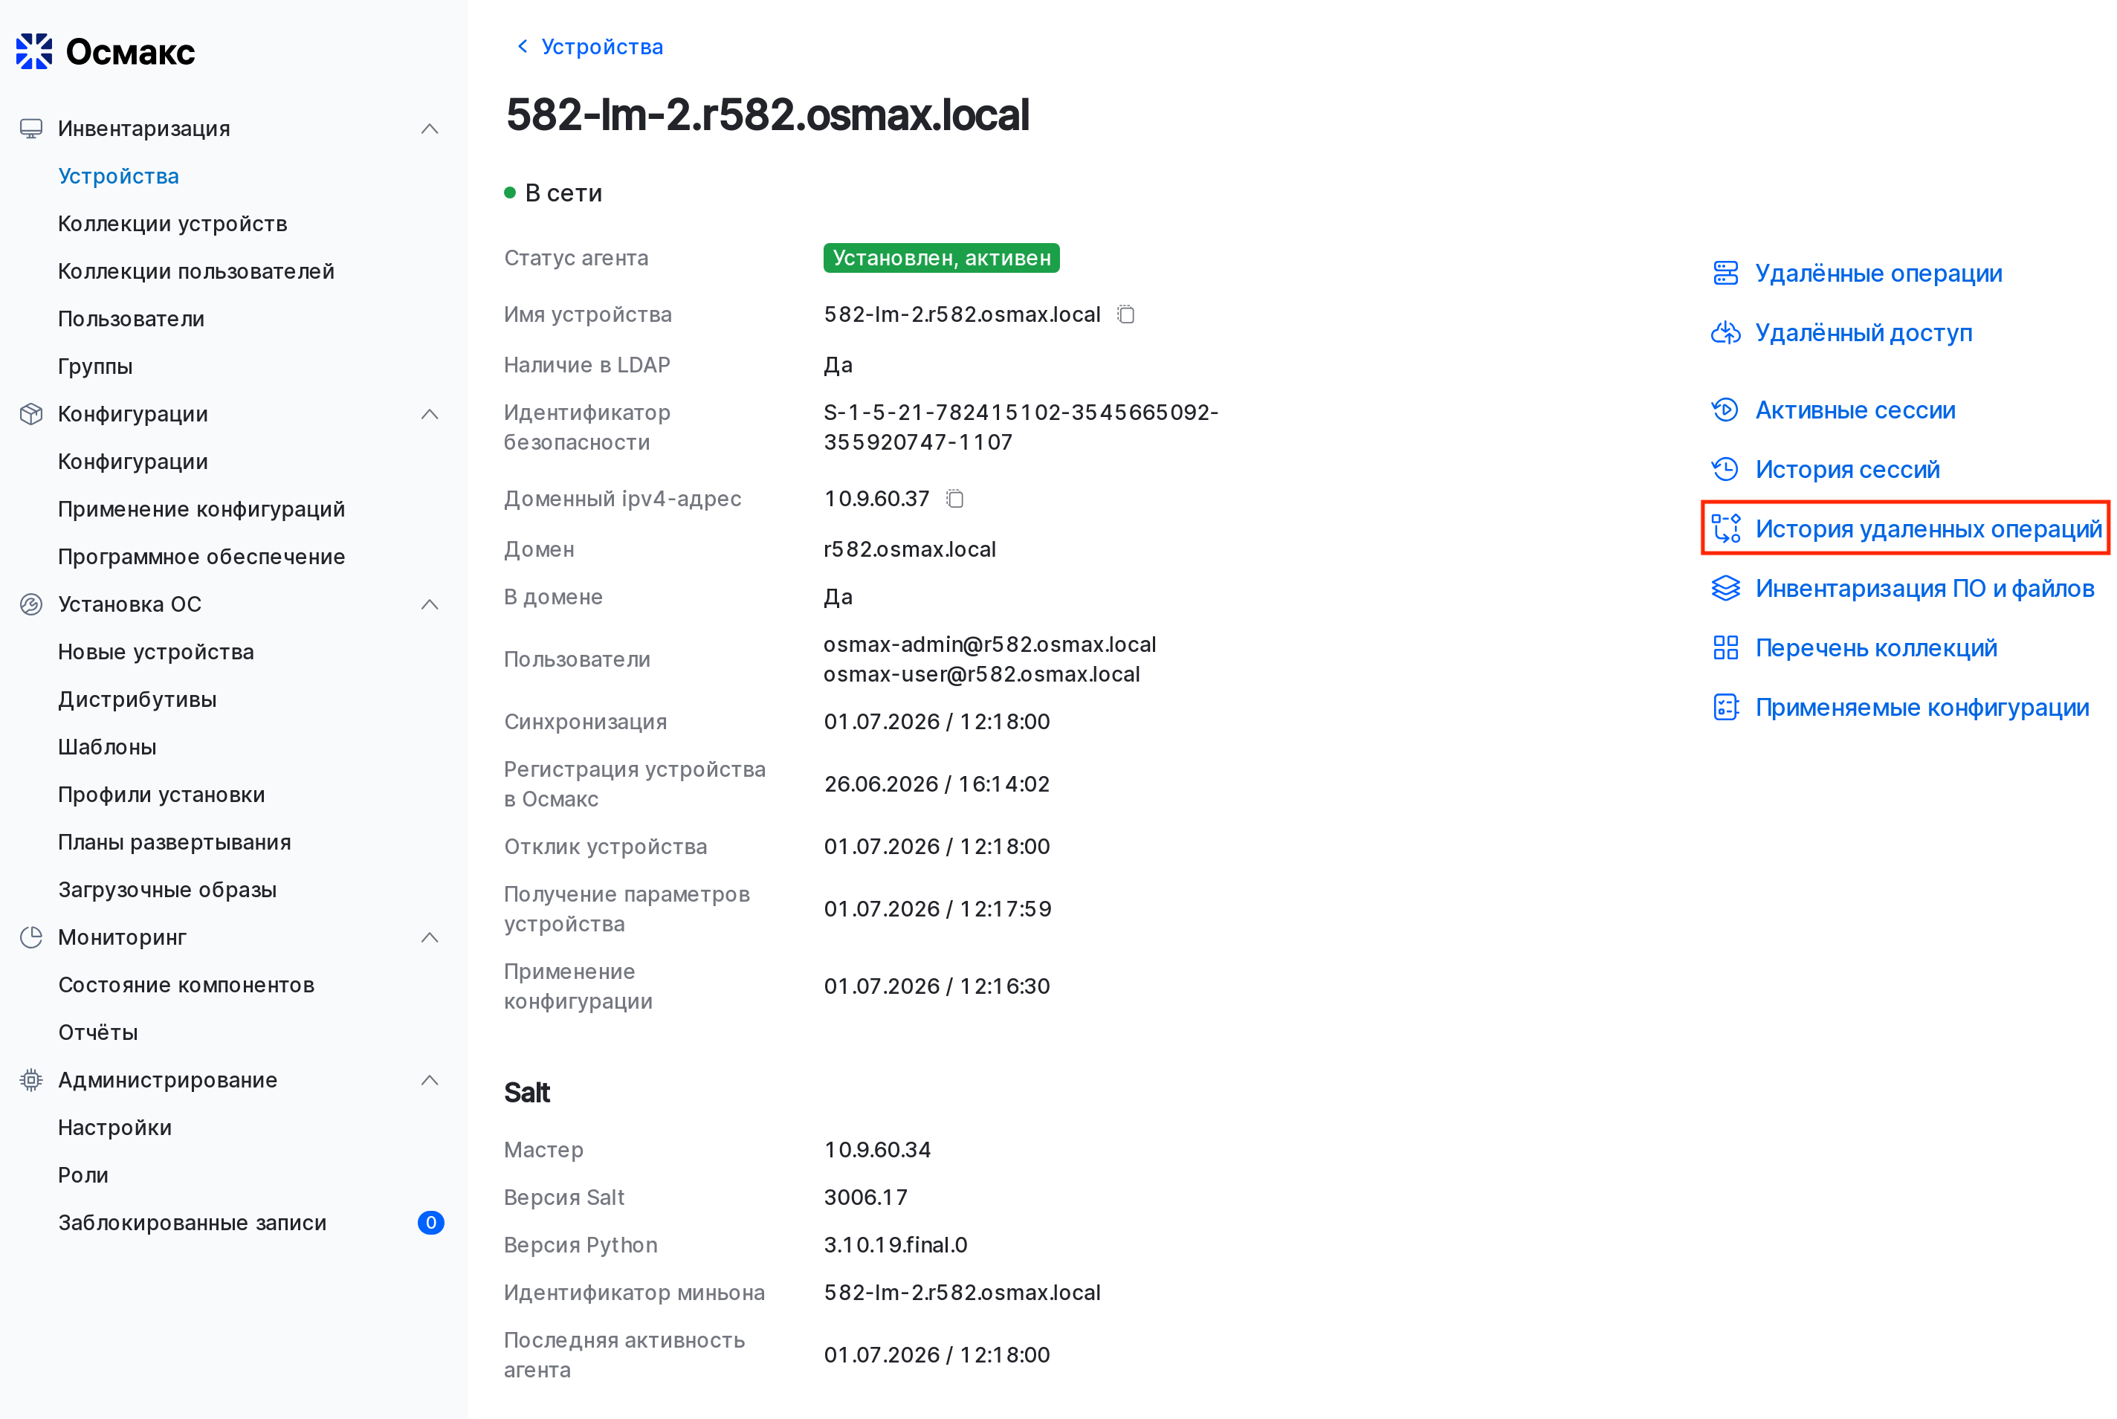Screen dimensions: 2117x1419
Task: Copy the IPv4 address 10.9.60.37 icon
Action: point(954,499)
